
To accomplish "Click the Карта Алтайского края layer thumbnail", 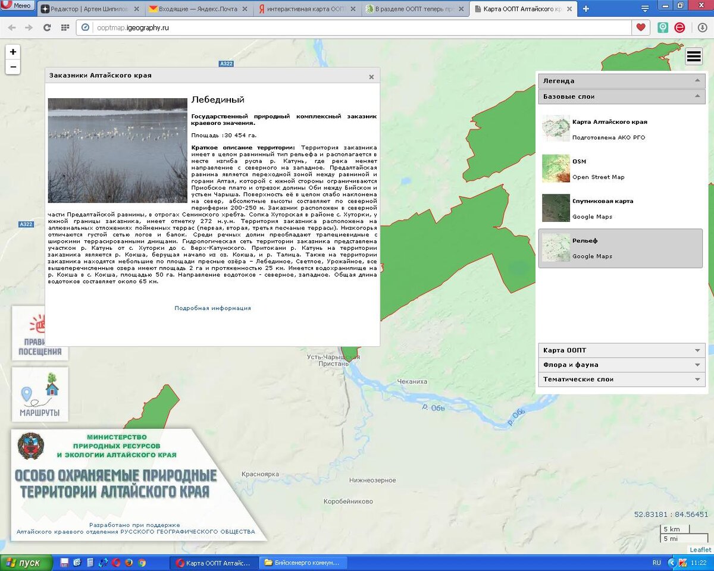I will pyautogui.click(x=556, y=128).
